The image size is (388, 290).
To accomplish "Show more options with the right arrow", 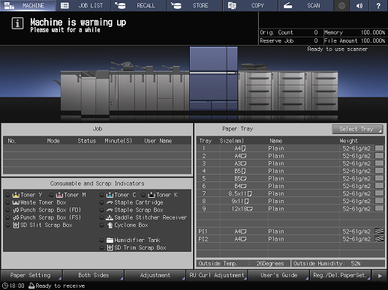I will point(380,276).
